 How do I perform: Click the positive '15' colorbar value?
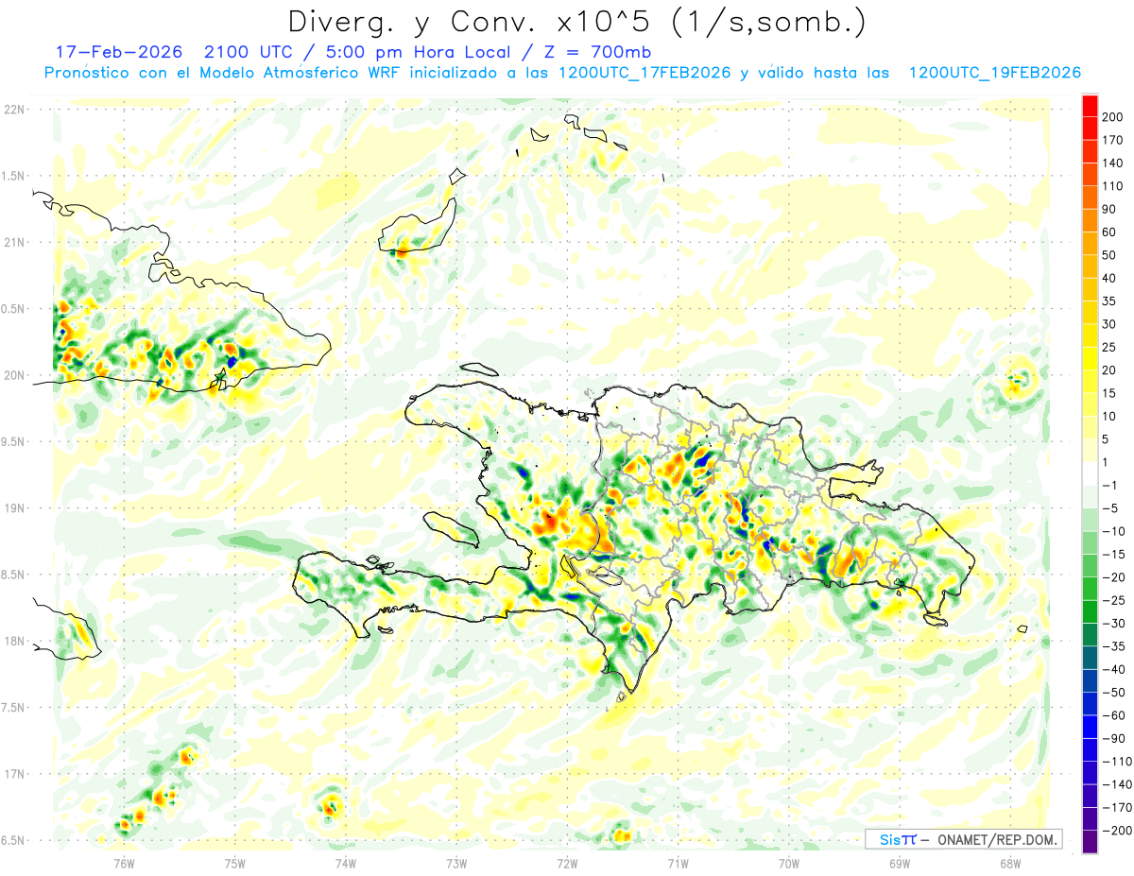[x=1109, y=393]
